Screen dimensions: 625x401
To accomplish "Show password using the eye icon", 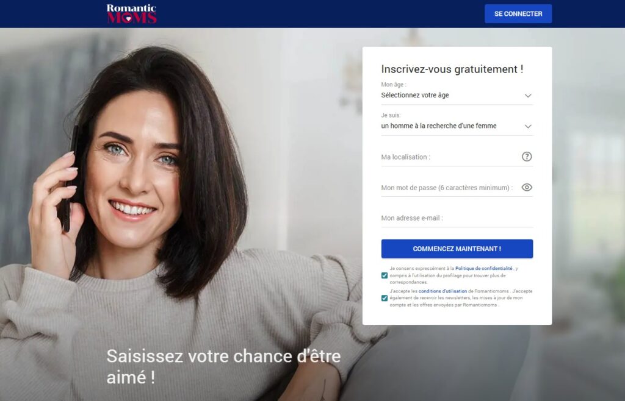I will point(527,187).
